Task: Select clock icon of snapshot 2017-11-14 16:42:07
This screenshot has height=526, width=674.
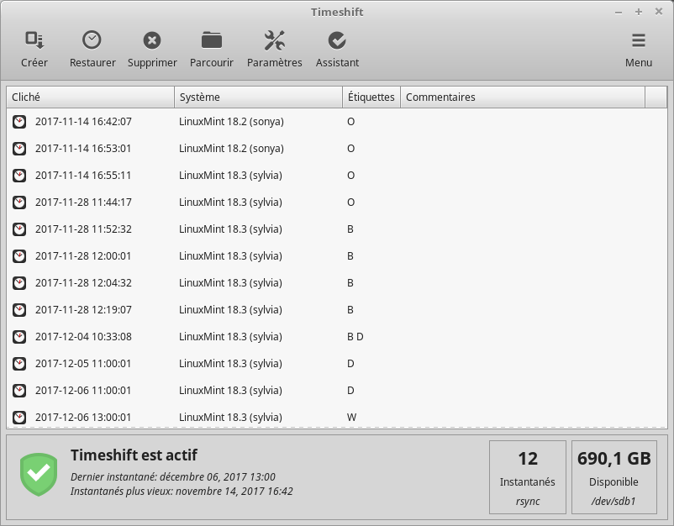Action: 19,122
